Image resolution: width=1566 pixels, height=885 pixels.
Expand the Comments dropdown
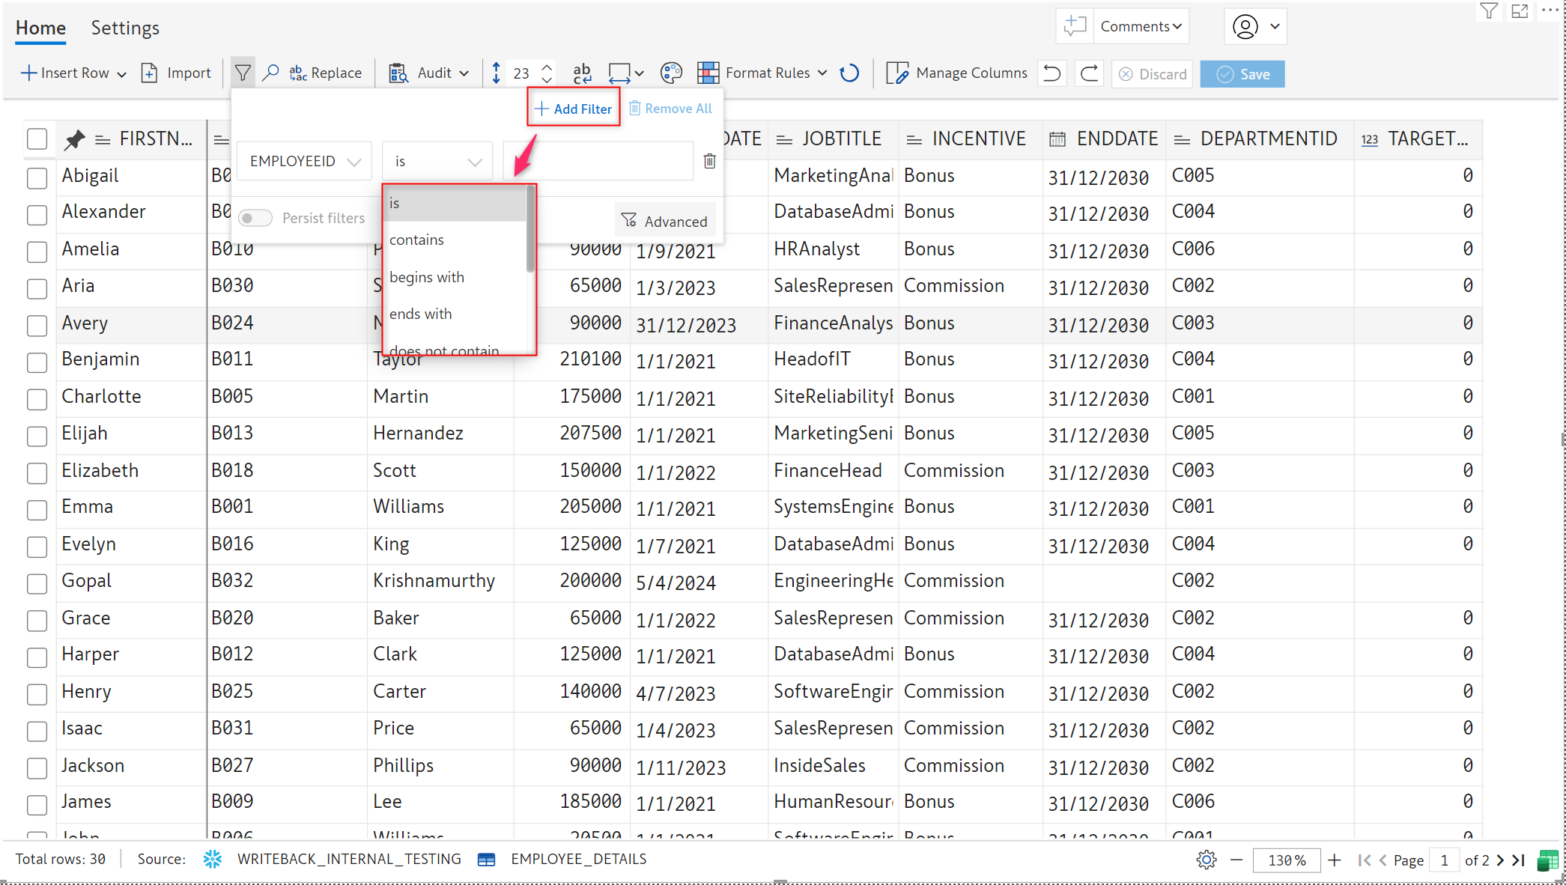pos(1141,26)
